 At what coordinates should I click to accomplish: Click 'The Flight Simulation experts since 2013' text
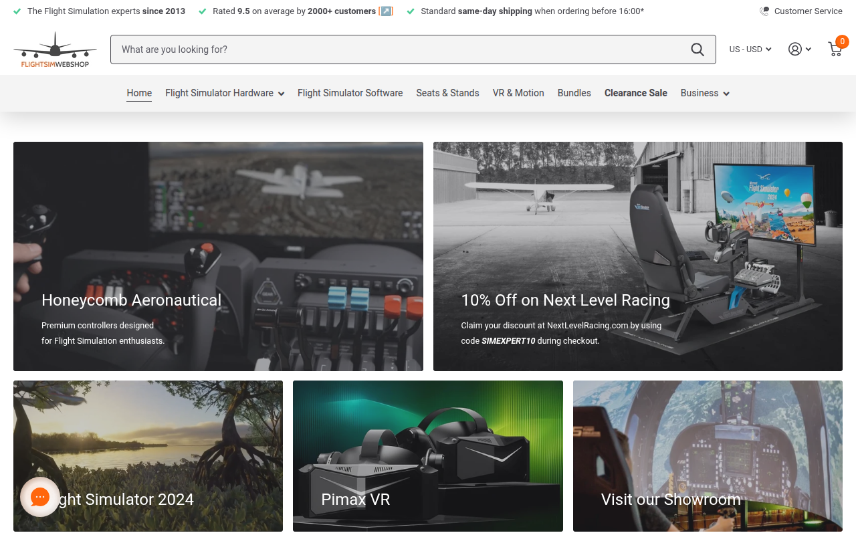tap(106, 11)
